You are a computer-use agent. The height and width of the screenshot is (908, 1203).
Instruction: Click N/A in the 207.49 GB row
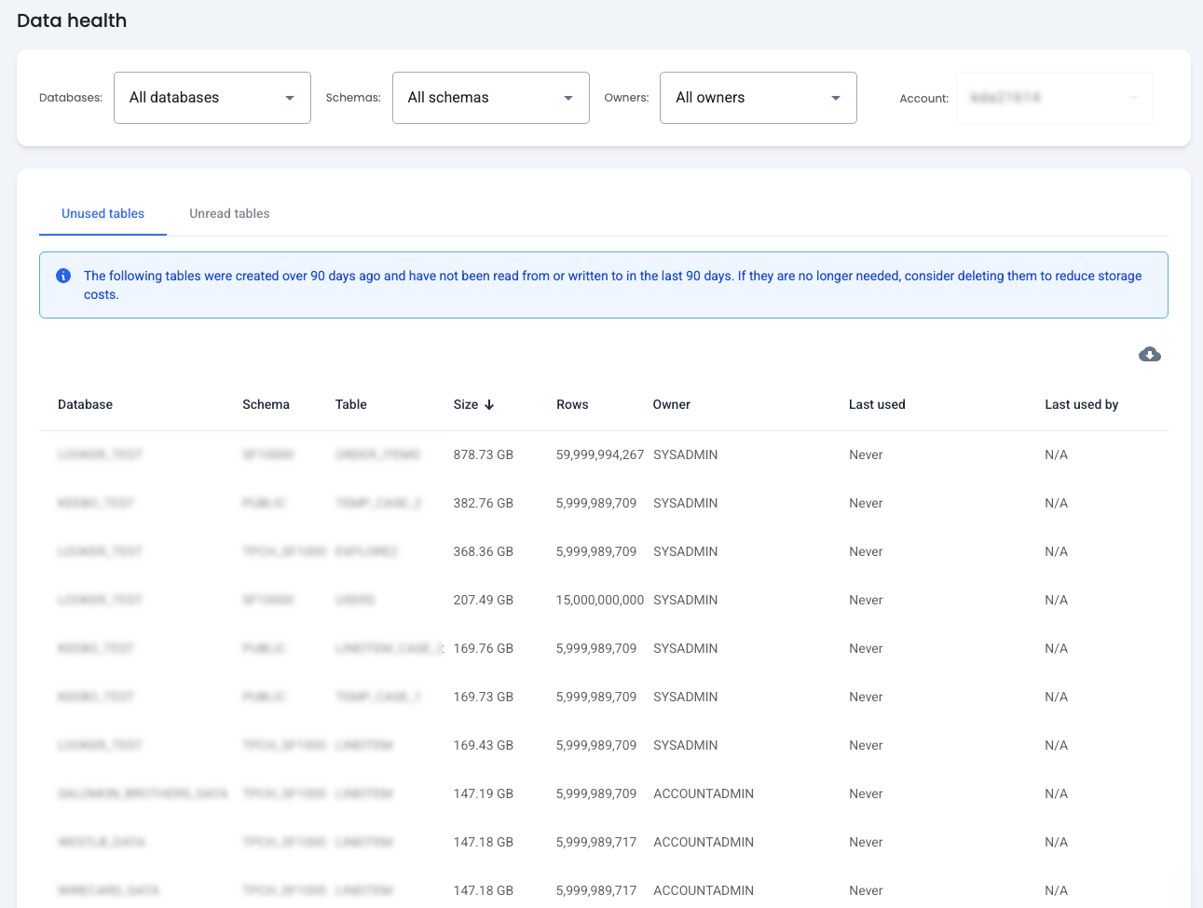[x=1056, y=600]
